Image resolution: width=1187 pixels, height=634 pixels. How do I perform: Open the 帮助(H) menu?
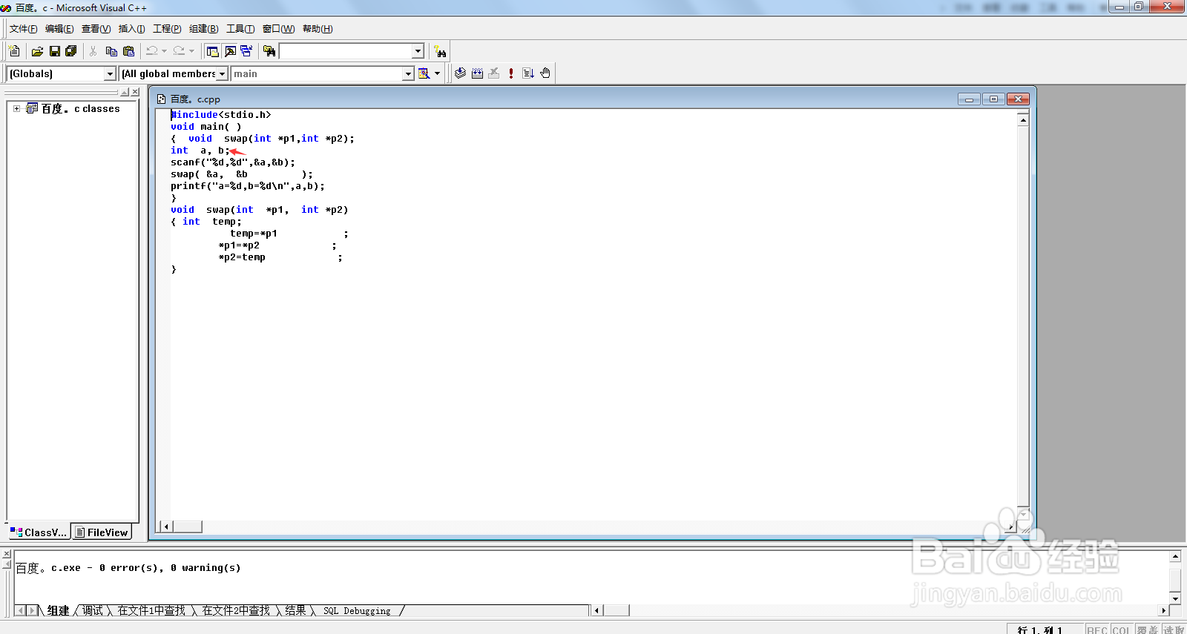pos(318,29)
